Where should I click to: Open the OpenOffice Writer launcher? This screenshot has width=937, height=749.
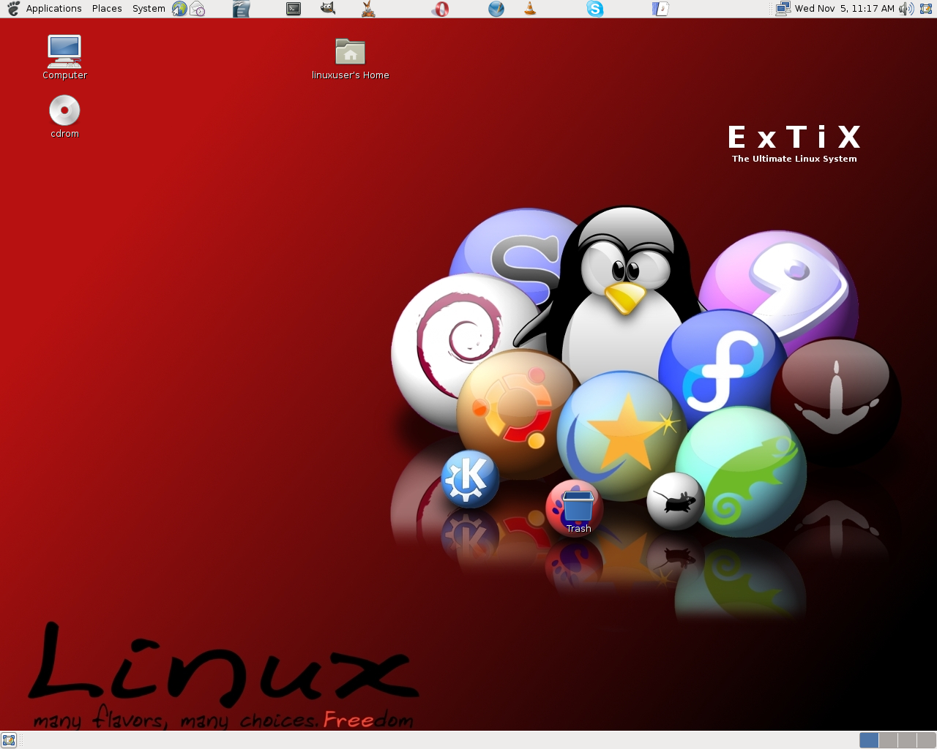point(241,9)
